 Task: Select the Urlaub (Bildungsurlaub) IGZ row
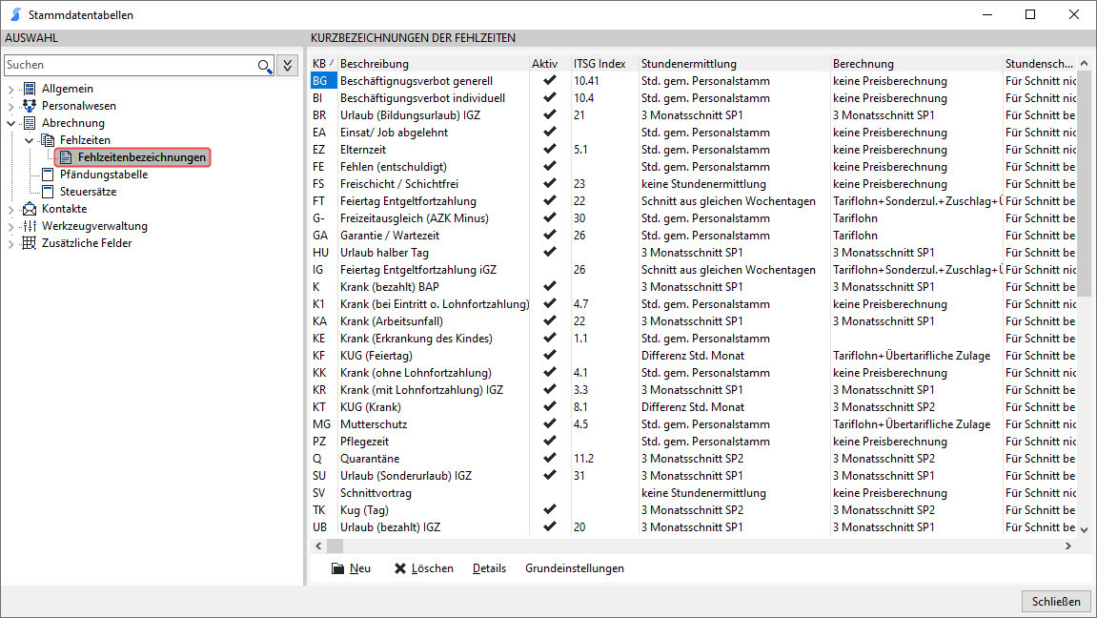(693, 114)
